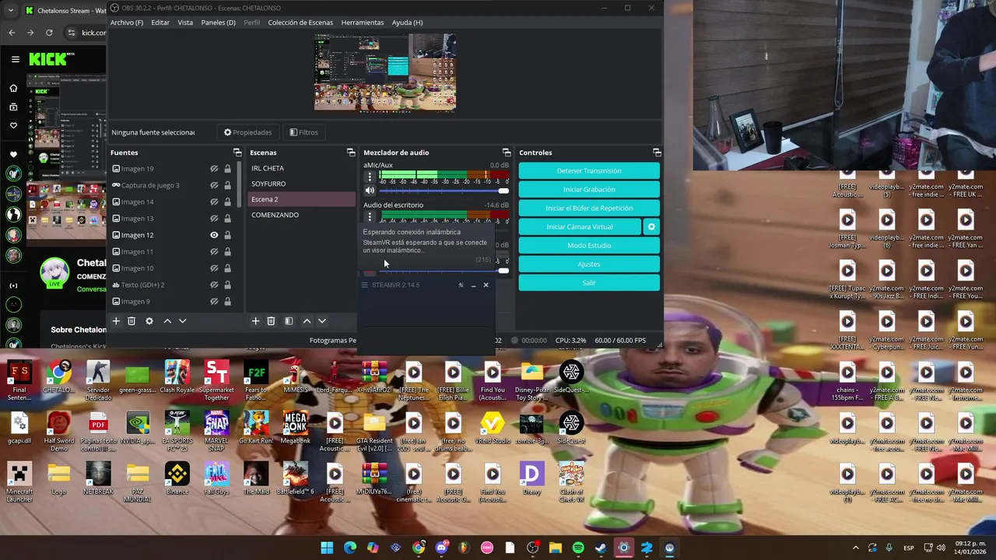Open Windows Start menu

coord(327,548)
